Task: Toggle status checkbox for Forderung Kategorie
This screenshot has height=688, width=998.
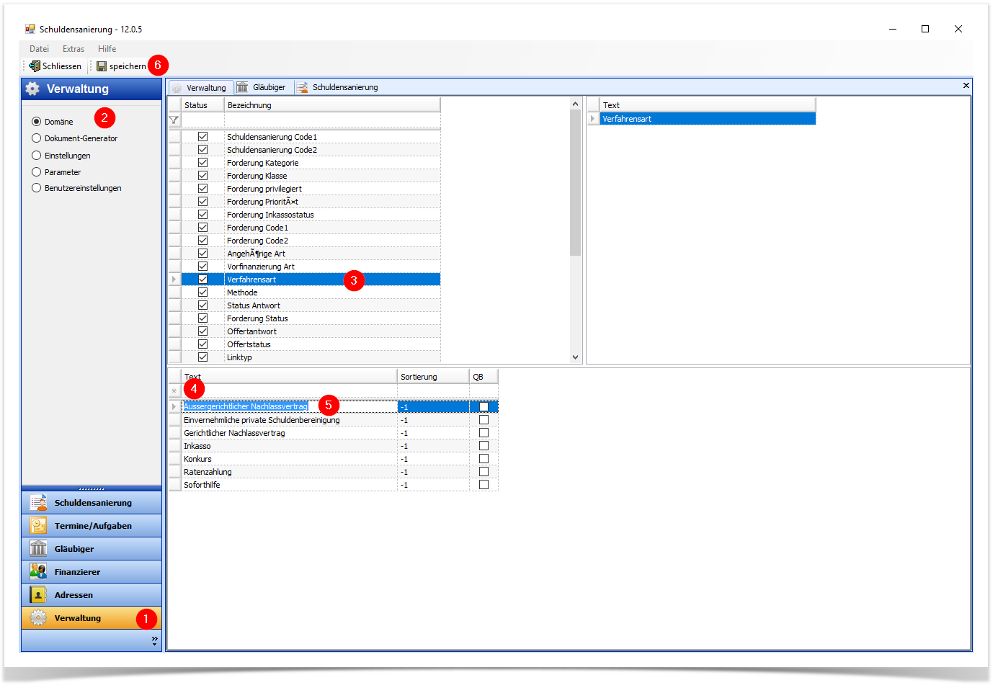Action: 202,163
